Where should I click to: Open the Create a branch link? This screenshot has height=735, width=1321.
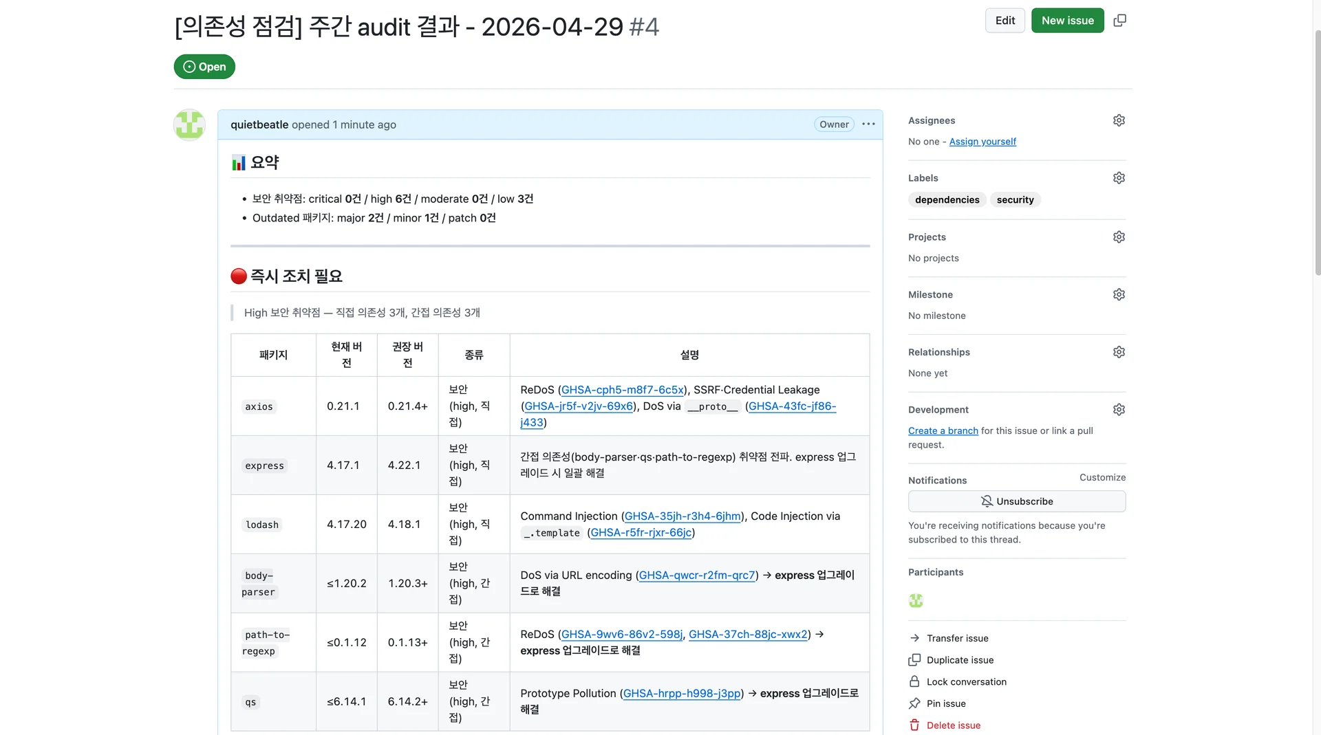(943, 430)
